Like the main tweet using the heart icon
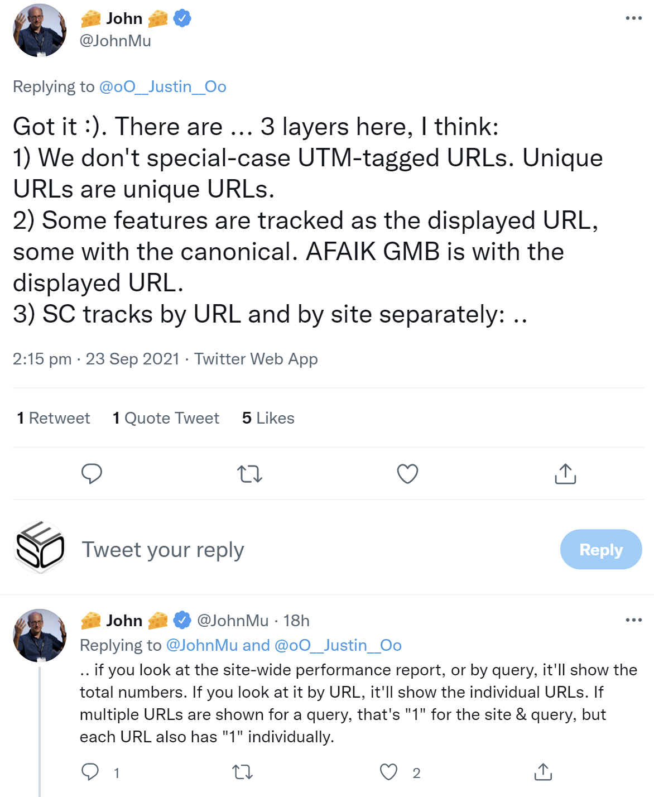The height and width of the screenshot is (797, 654). point(407,474)
